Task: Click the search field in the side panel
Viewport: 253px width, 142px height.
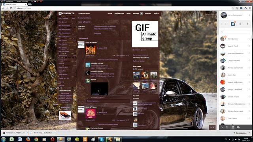Action: click(235, 32)
